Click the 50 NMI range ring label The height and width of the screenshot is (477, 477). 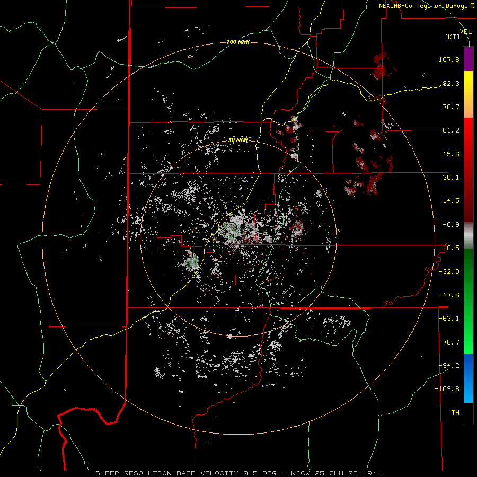(x=238, y=140)
